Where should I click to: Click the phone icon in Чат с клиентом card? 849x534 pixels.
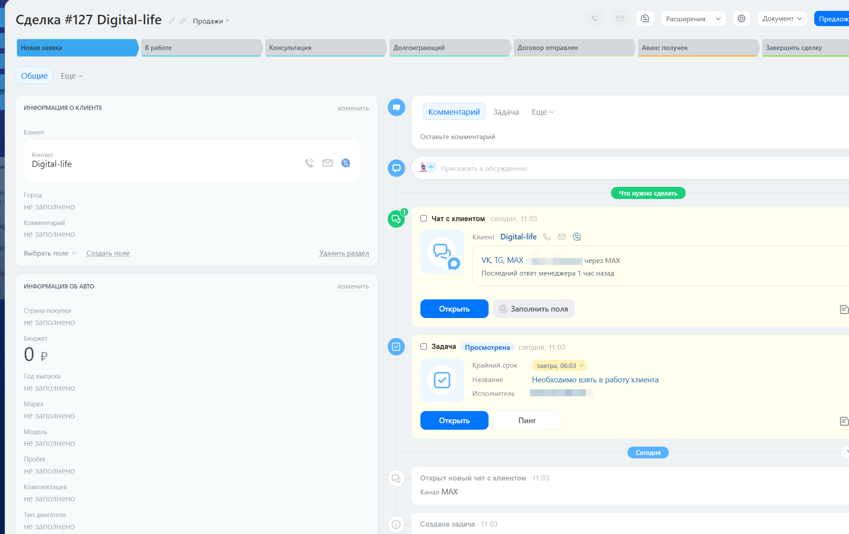tap(547, 237)
